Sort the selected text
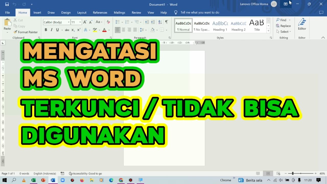The image size is (327, 184). click(x=160, y=22)
